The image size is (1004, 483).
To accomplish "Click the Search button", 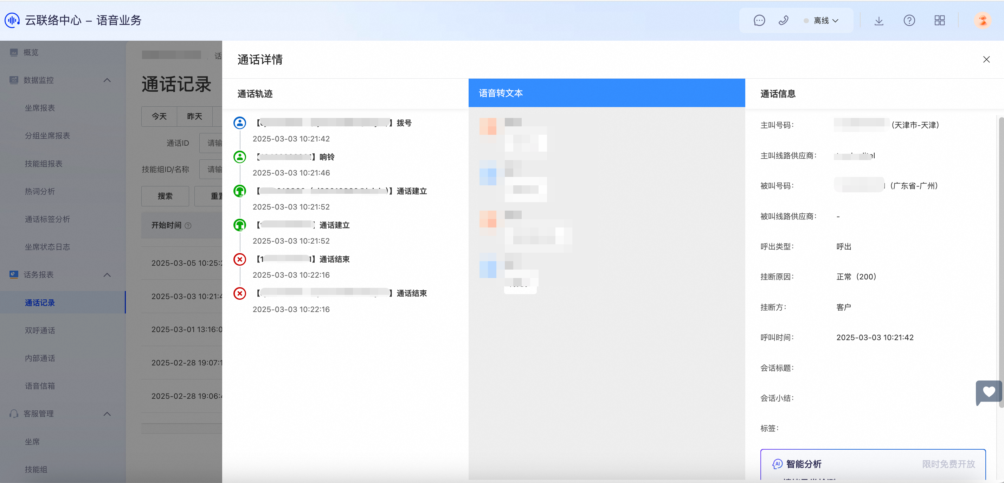I will click(x=165, y=196).
